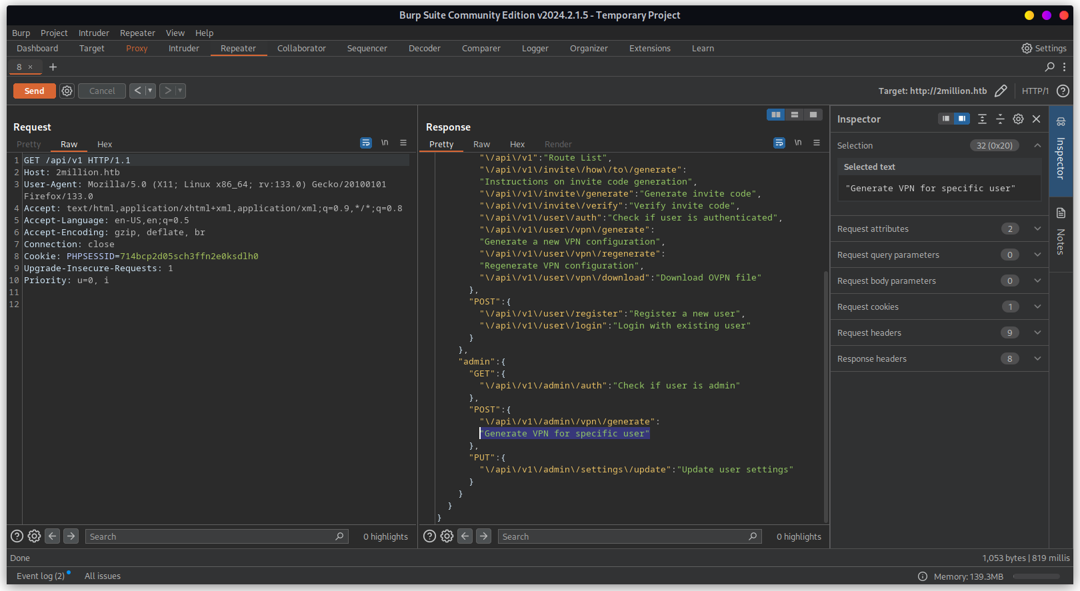Jump to next response search match
The image size is (1080, 591).
[x=484, y=536]
